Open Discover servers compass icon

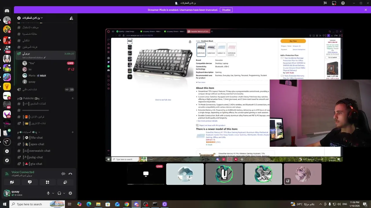click(x=7, y=160)
